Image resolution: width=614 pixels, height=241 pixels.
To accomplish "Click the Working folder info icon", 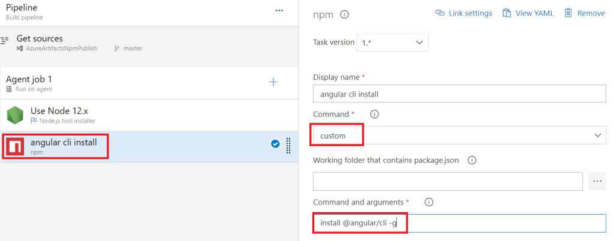I will point(472,161).
